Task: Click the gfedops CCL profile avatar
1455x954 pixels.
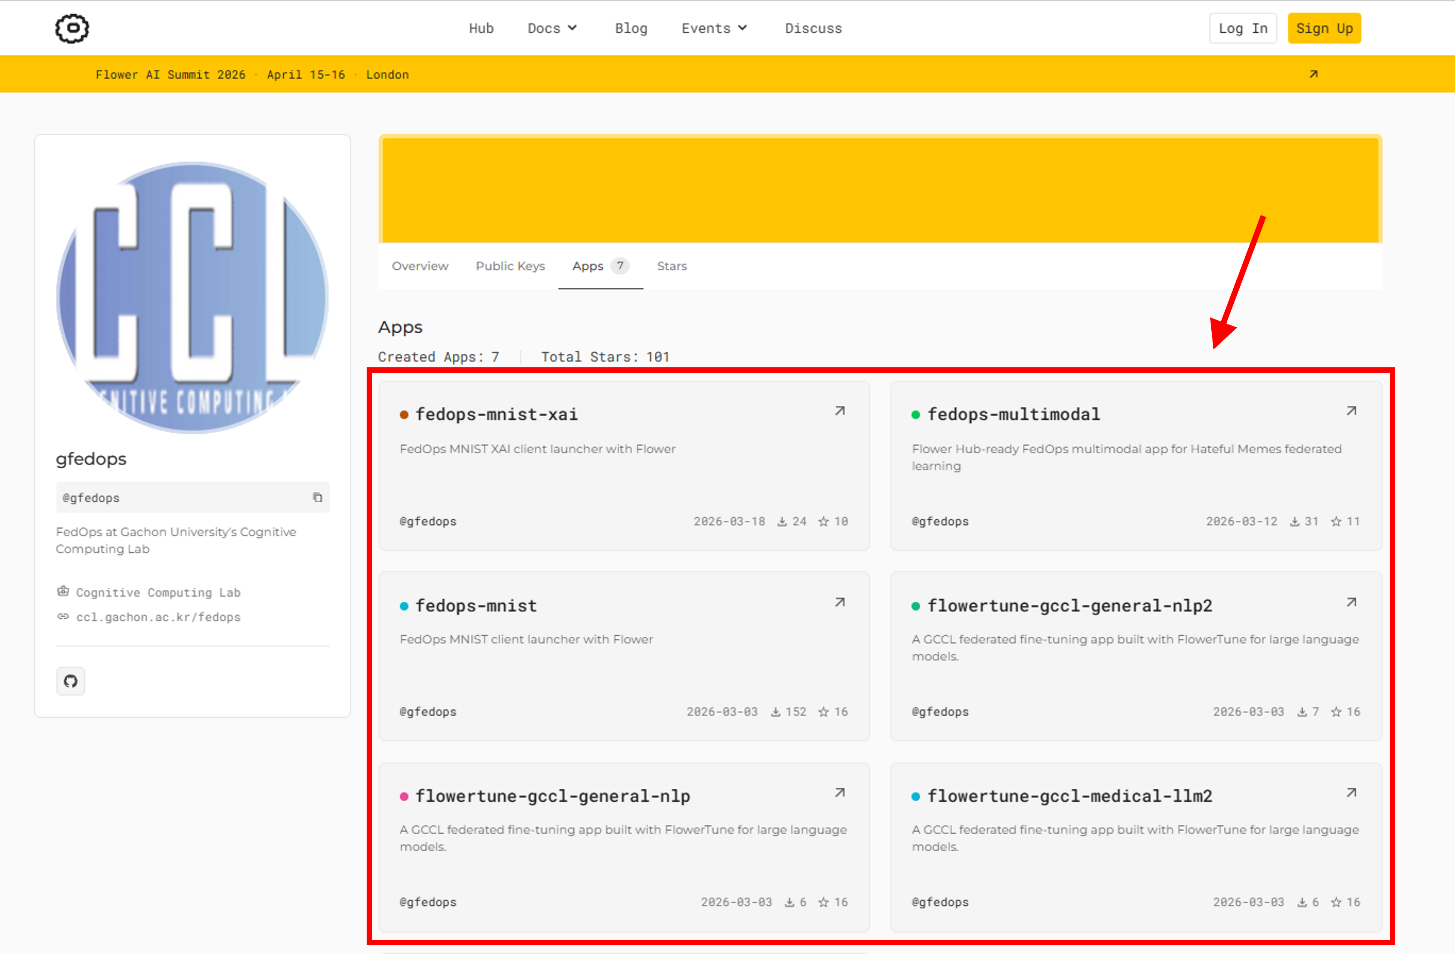Action: (x=193, y=298)
